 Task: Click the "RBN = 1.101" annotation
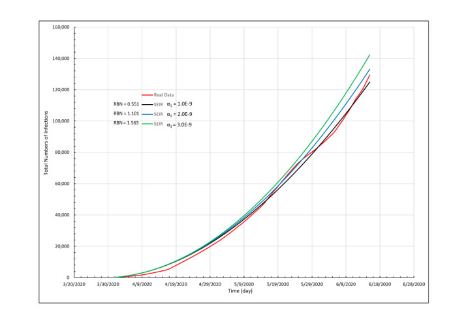click(126, 113)
